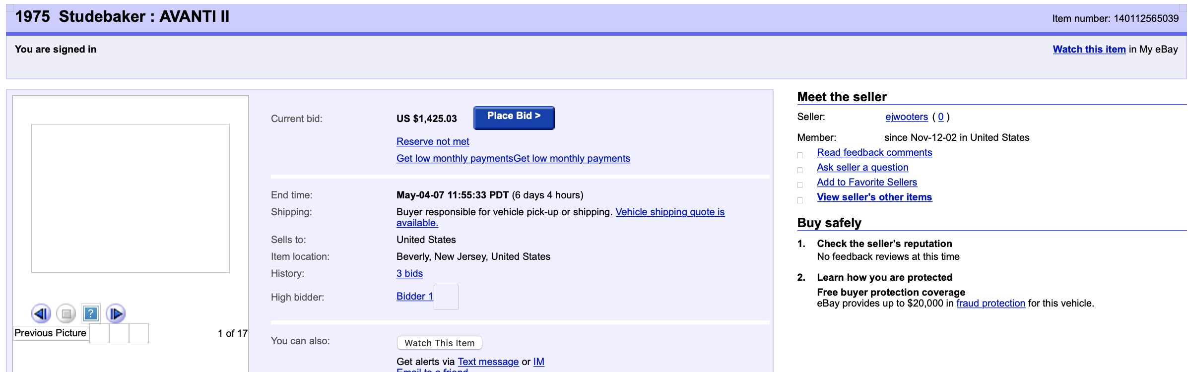
Task: Click the main vehicle picture area
Action: (x=131, y=198)
